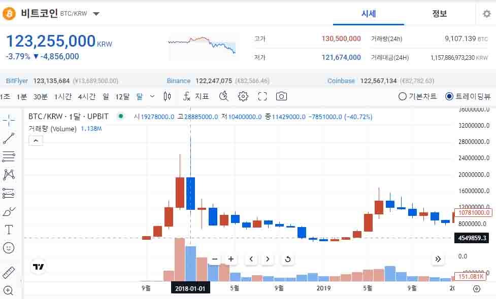Switch to the 정보 tab
The width and height of the screenshot is (496, 299).
tap(439, 14)
